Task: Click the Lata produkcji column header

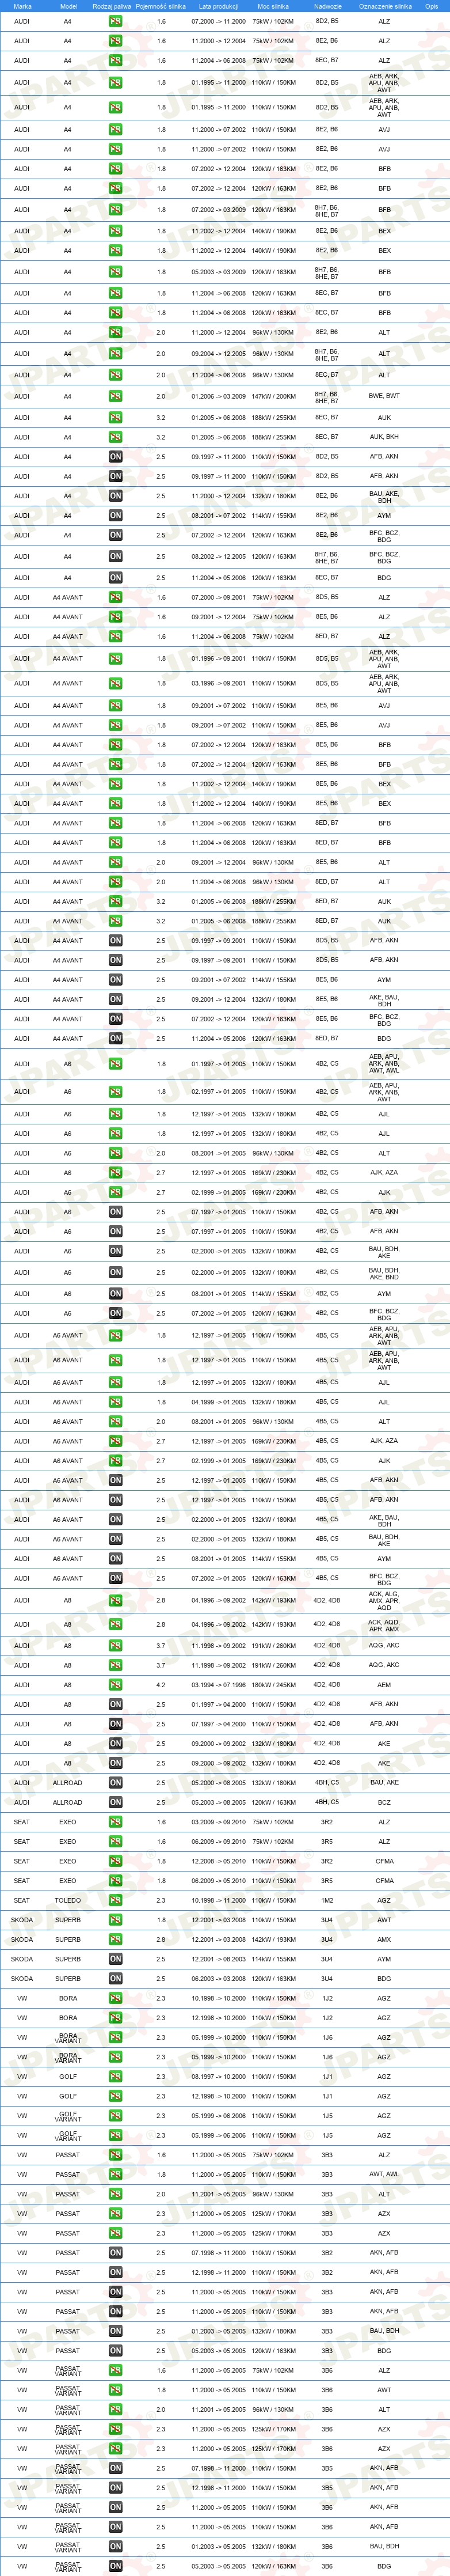Action: click(x=218, y=6)
